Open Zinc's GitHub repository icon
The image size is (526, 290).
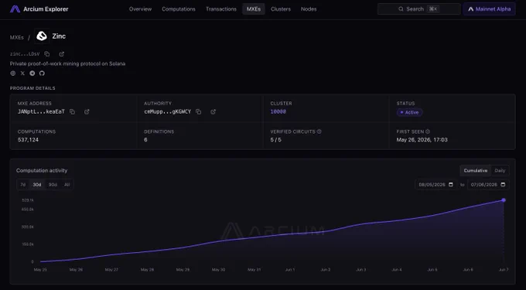tap(42, 73)
